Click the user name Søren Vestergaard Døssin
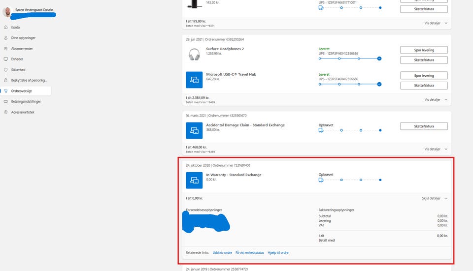 (x=34, y=10)
